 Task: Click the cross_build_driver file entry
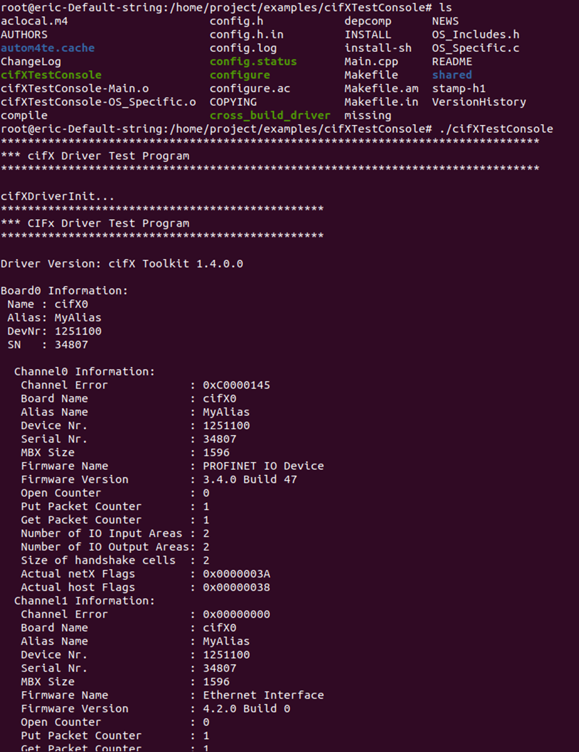point(270,115)
